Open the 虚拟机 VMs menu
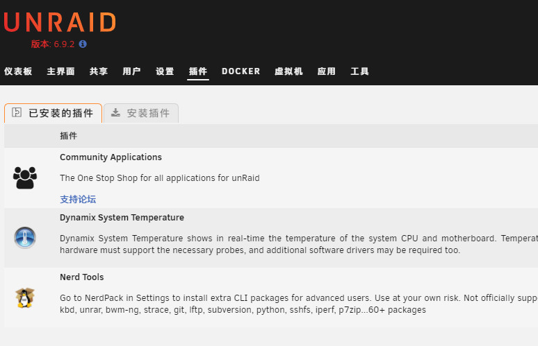The image size is (538, 346). click(x=288, y=71)
